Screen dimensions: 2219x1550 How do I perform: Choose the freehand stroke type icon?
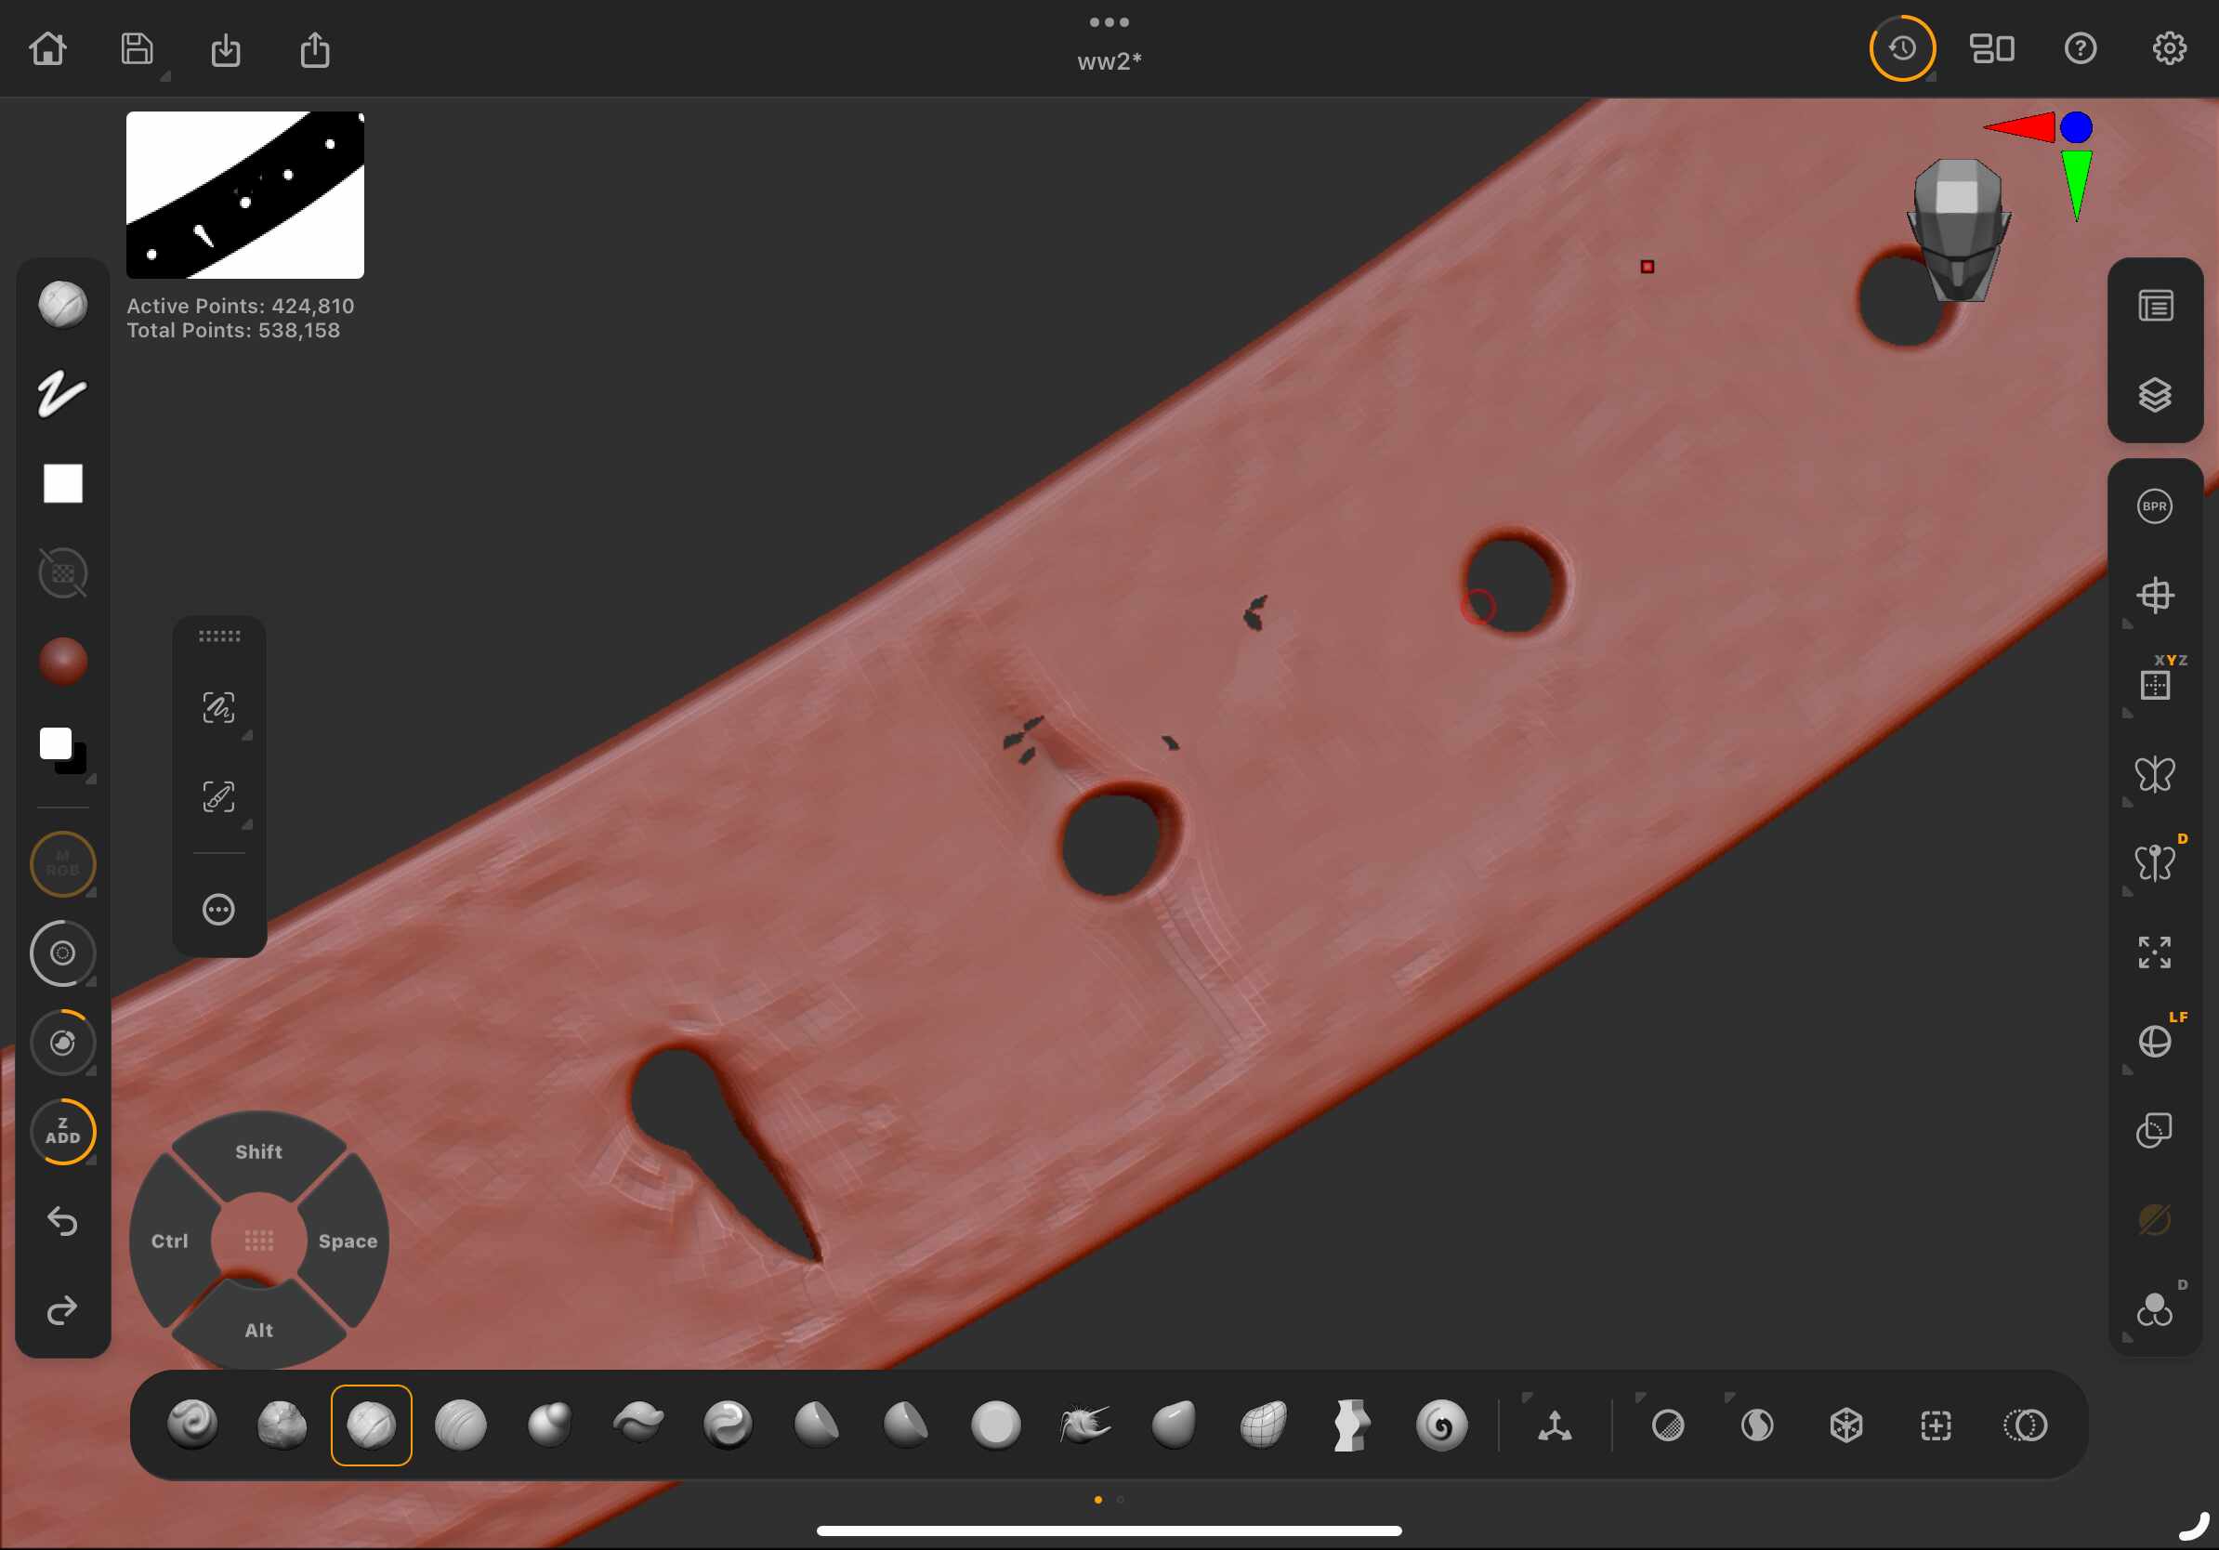coord(62,393)
